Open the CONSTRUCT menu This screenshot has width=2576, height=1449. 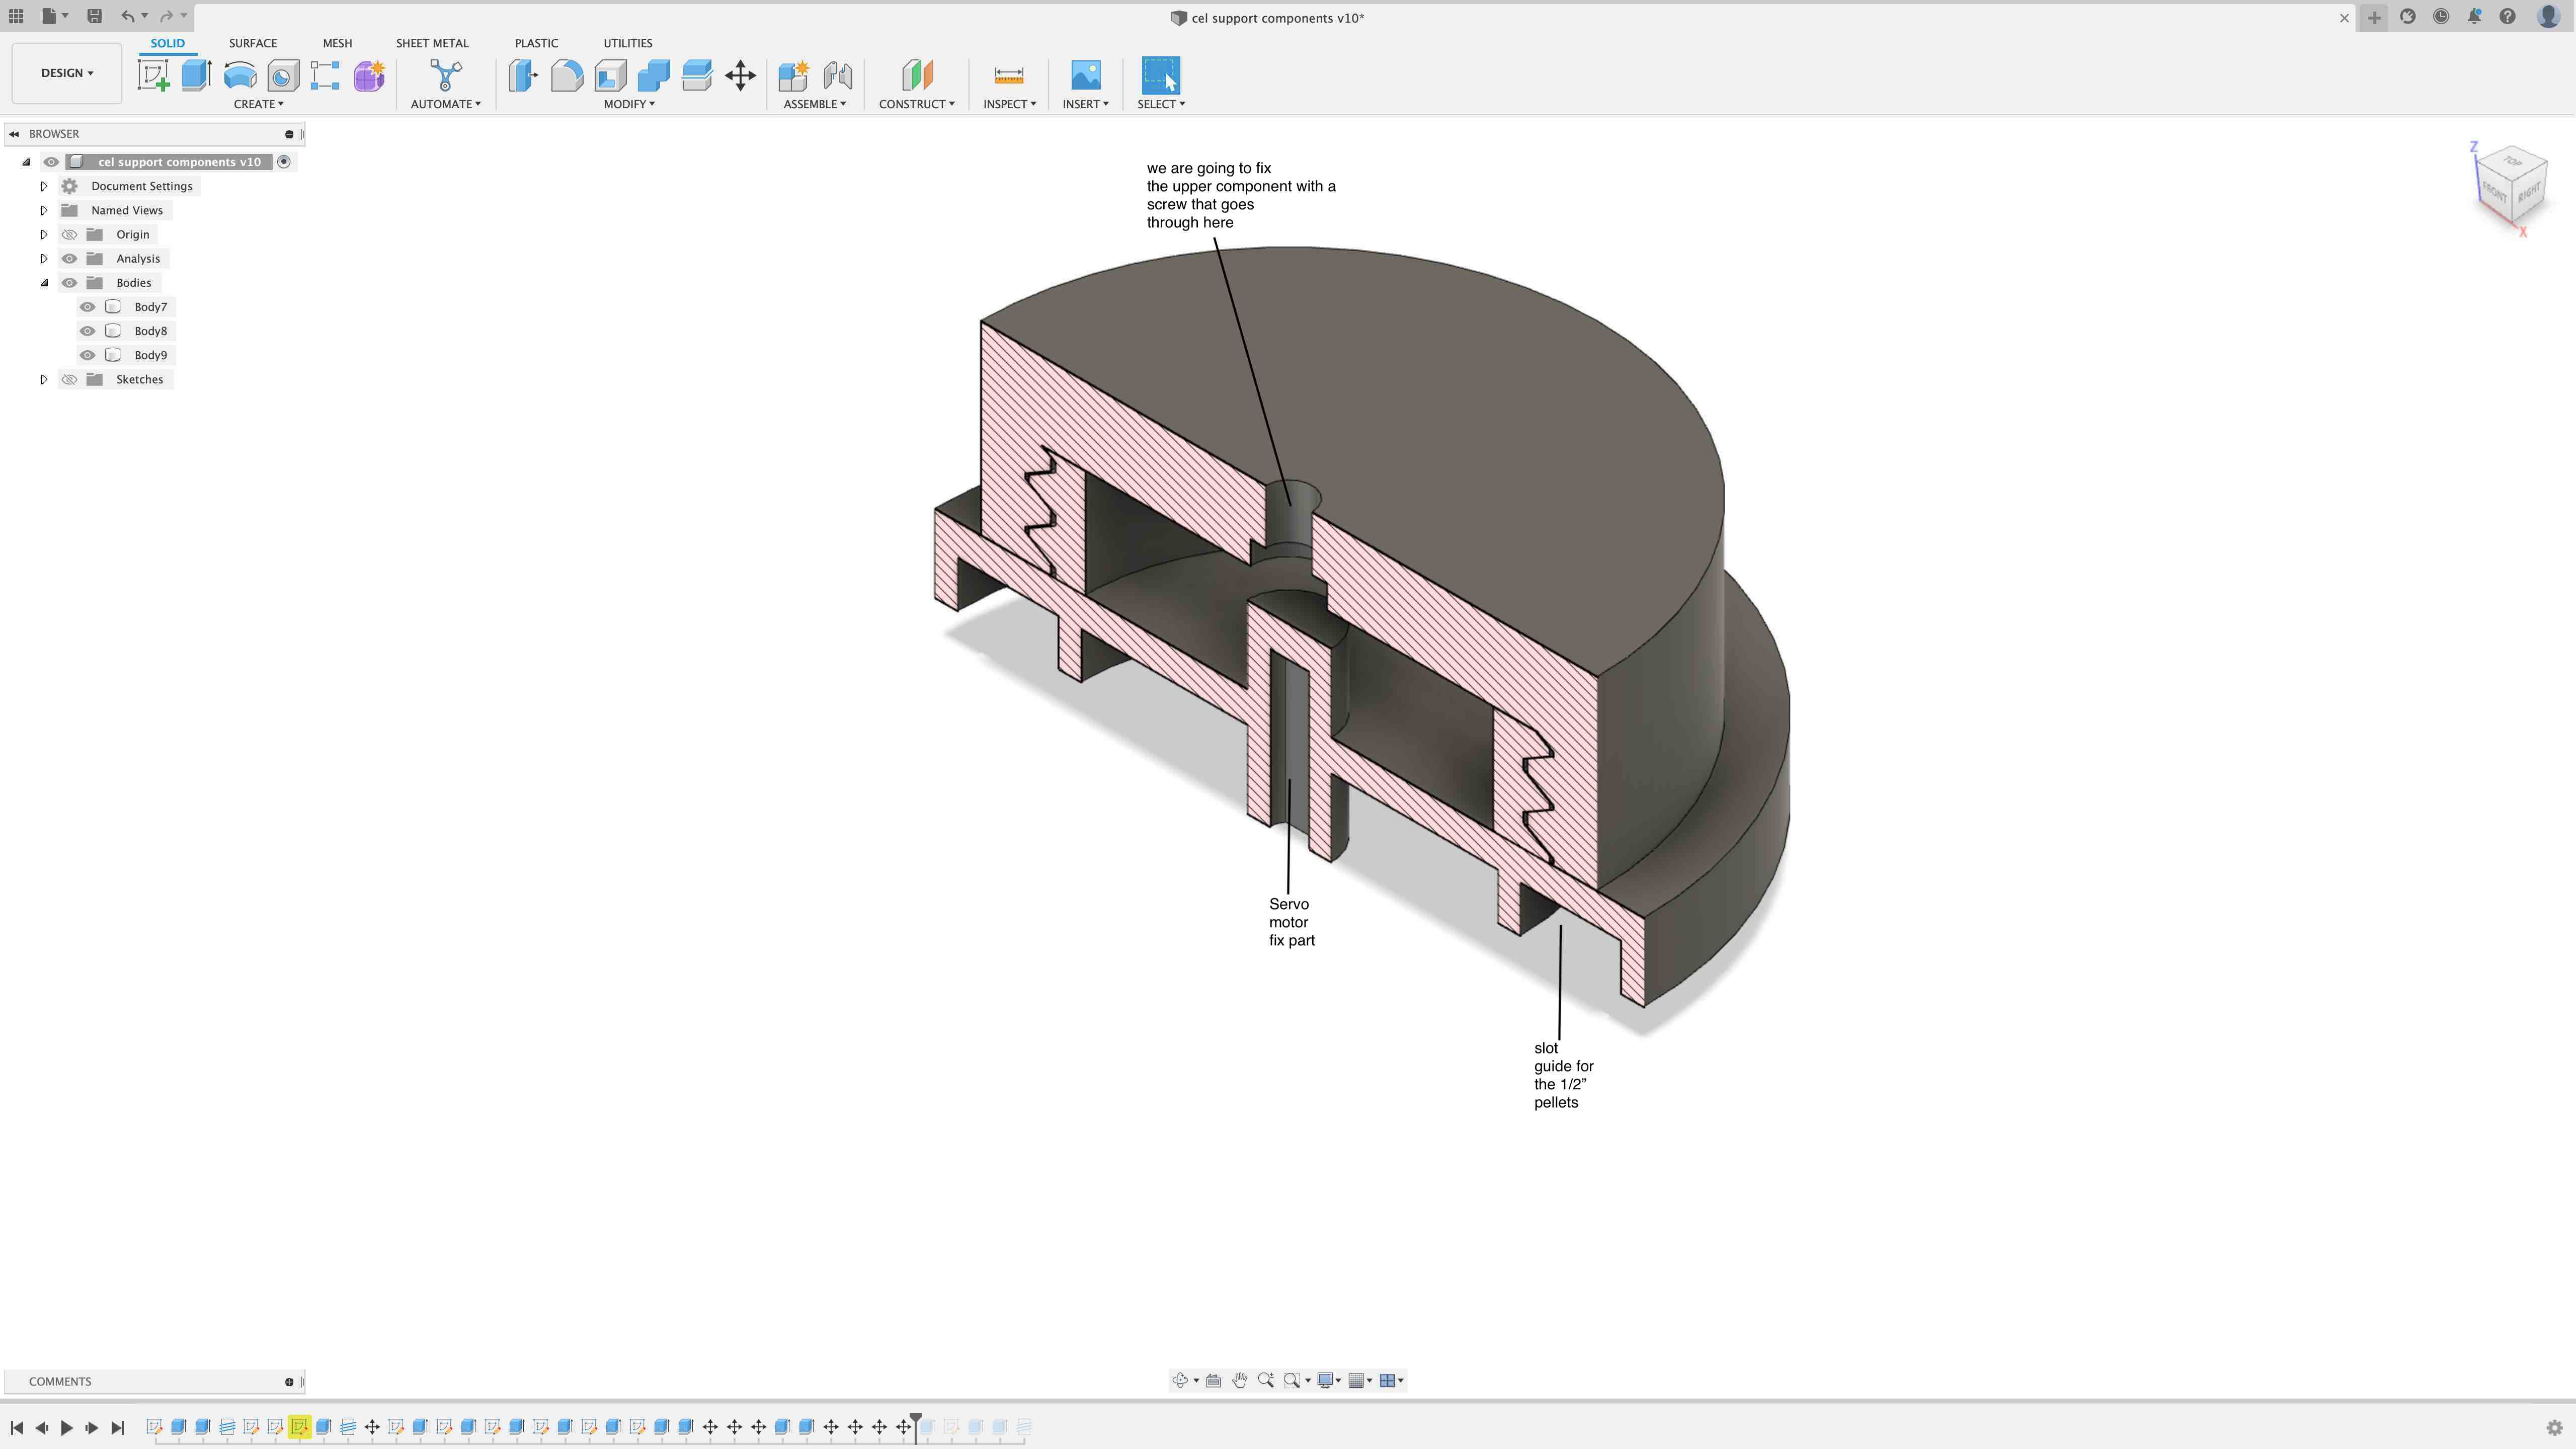coord(916,104)
